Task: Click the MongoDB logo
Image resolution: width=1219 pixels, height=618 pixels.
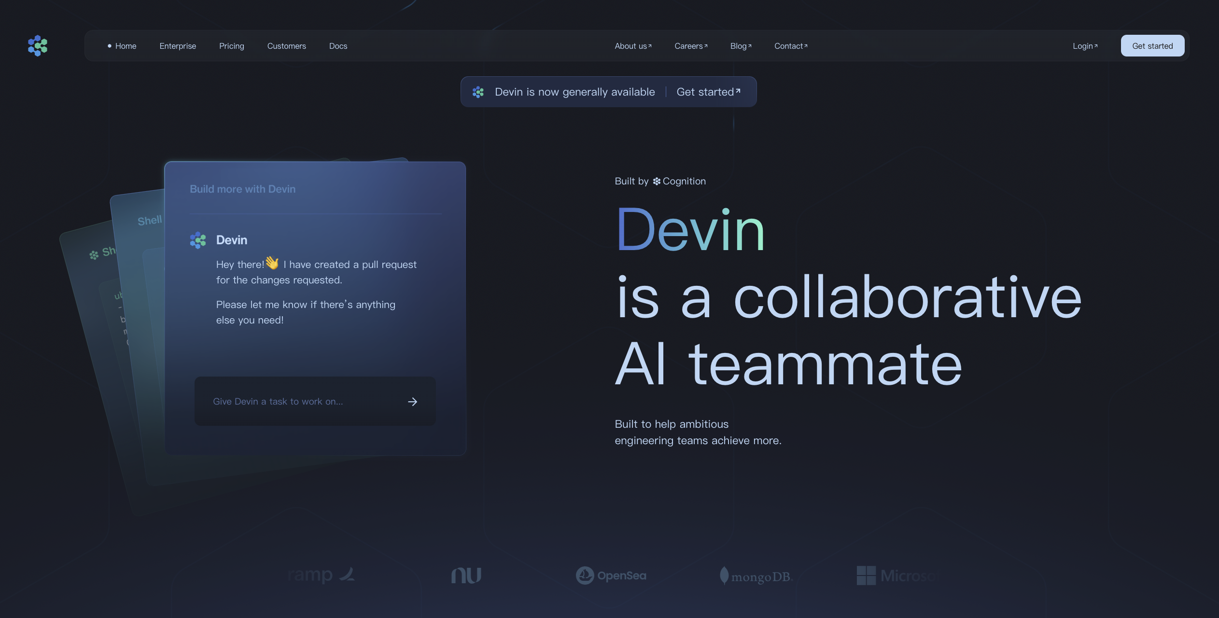Action: (x=756, y=576)
